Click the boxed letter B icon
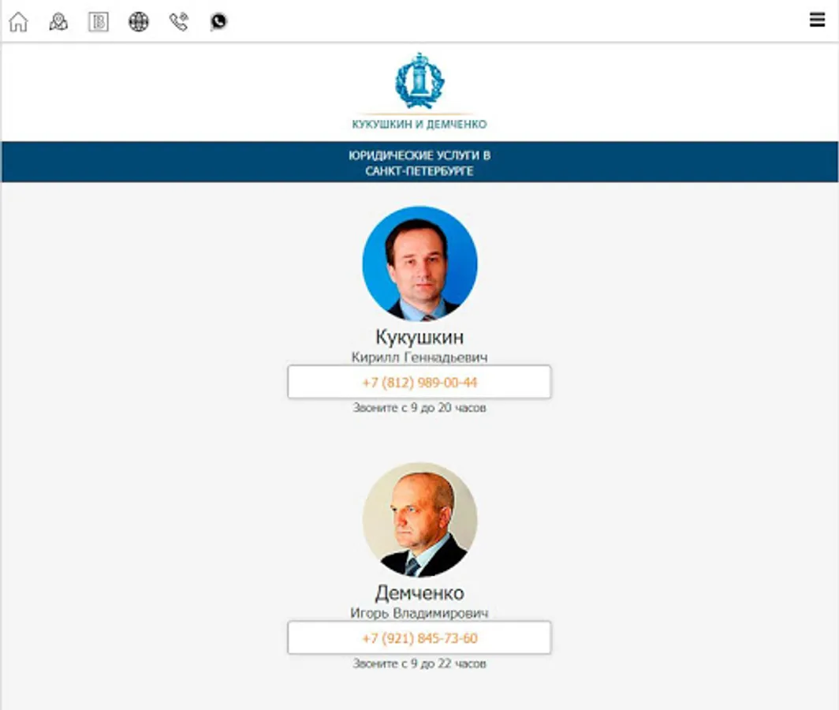The height and width of the screenshot is (710, 839). coord(99,22)
